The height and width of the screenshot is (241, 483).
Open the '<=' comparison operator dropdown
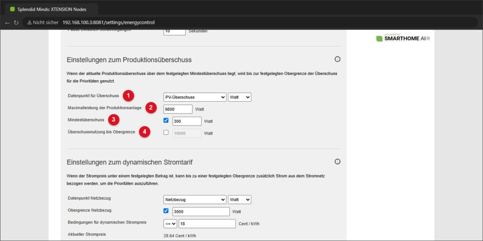click(x=170, y=224)
